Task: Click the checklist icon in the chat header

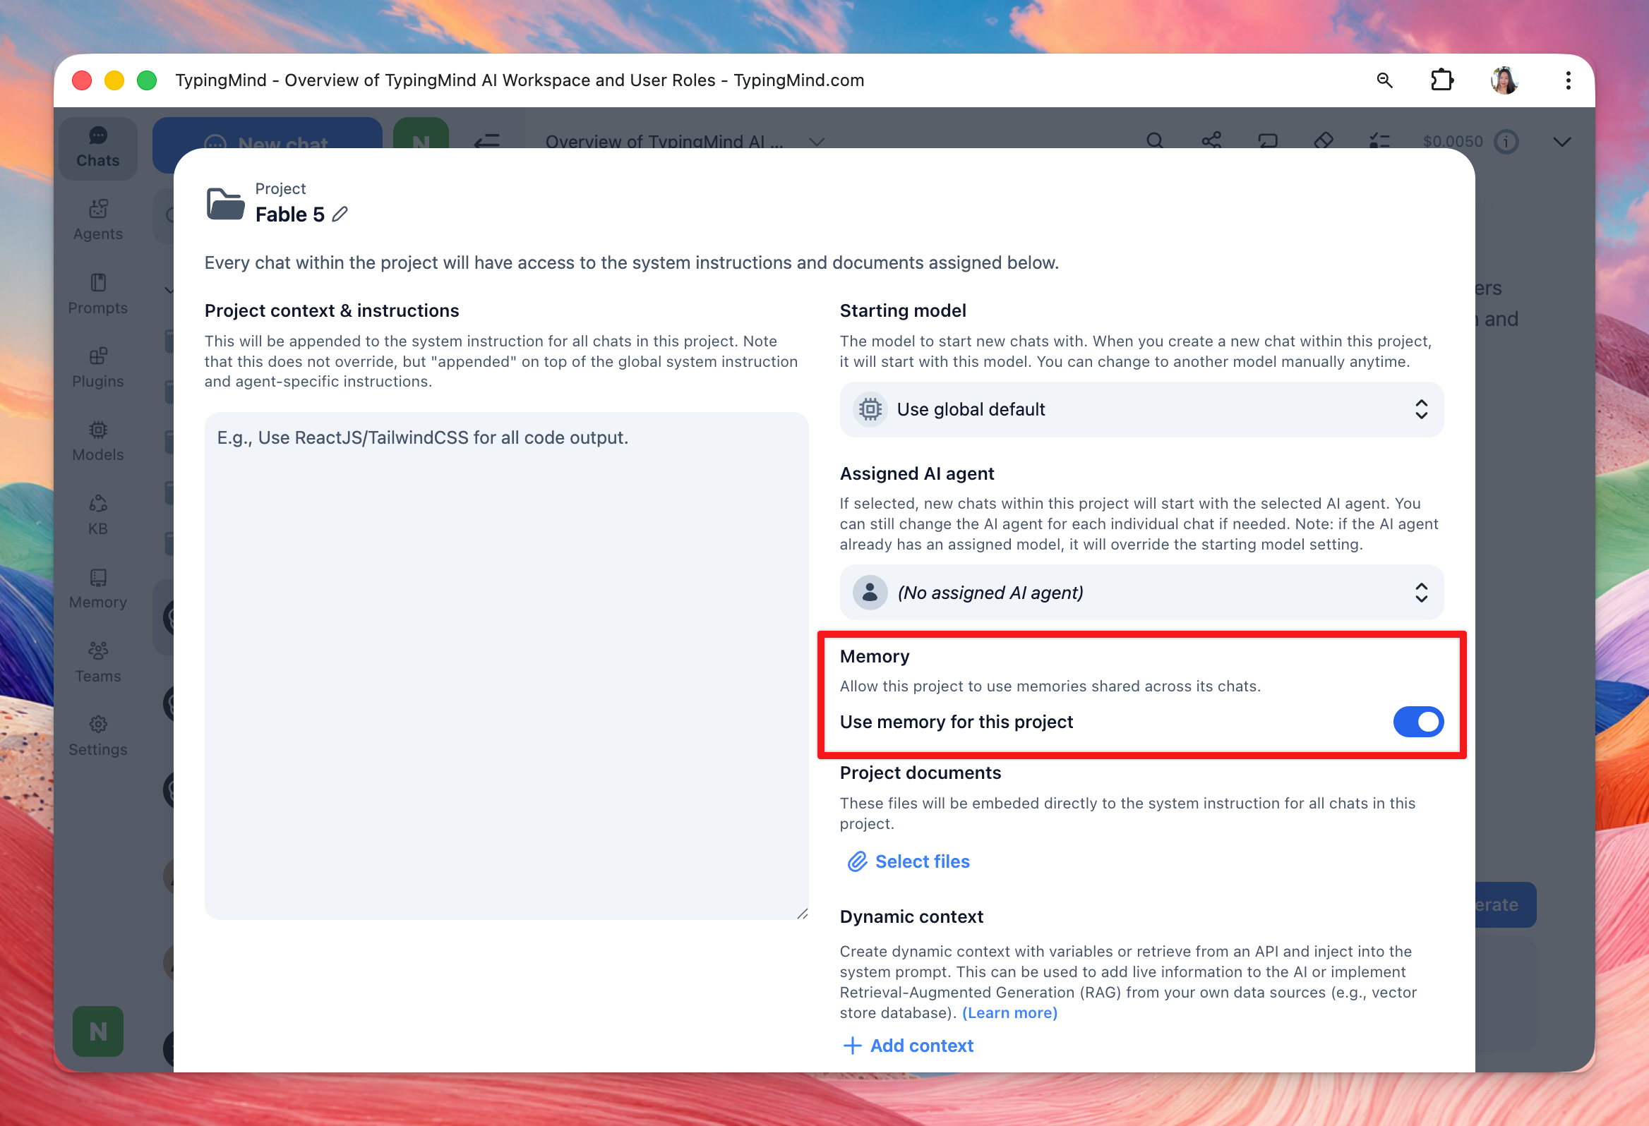Action: (1379, 140)
